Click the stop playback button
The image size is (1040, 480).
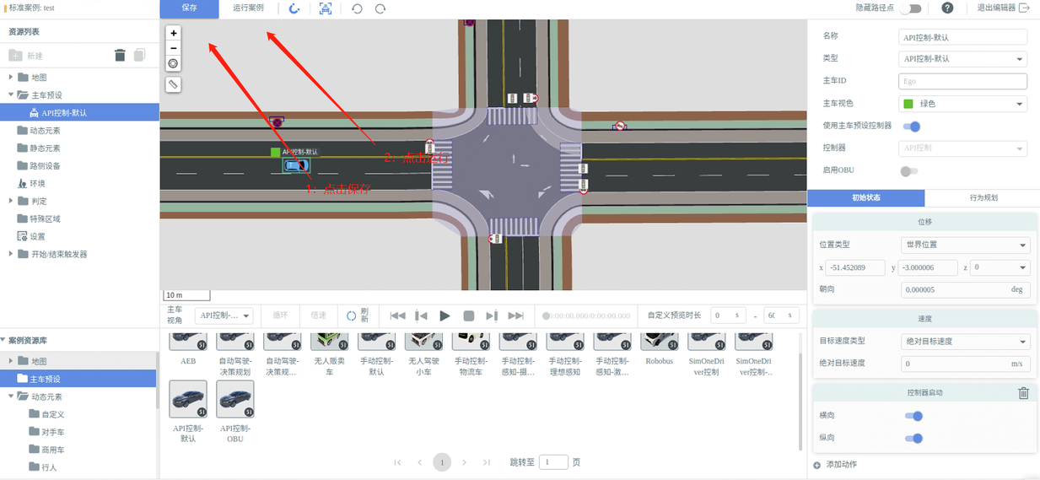pyautogui.click(x=469, y=316)
